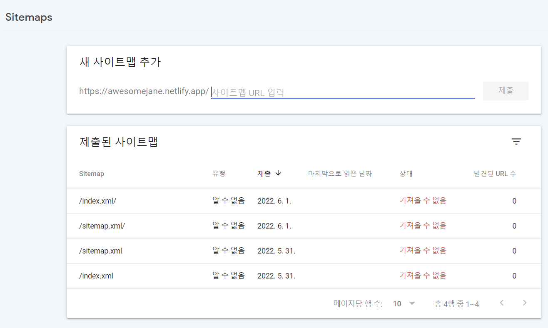Go to the next page arrow
Image resolution: width=548 pixels, height=328 pixels.
coord(525,303)
